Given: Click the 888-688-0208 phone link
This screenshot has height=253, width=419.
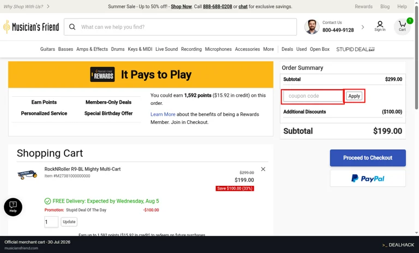Looking at the screenshot, I should pos(217,7).
